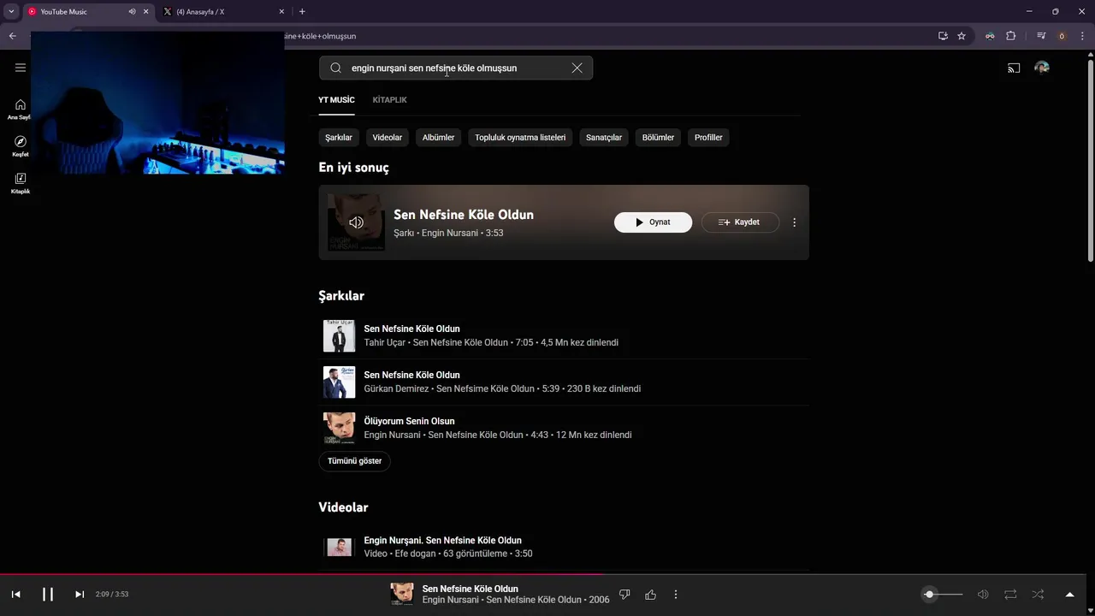1095x616 pixels.
Task: Click Kaydet to save the song
Action: tap(740, 222)
